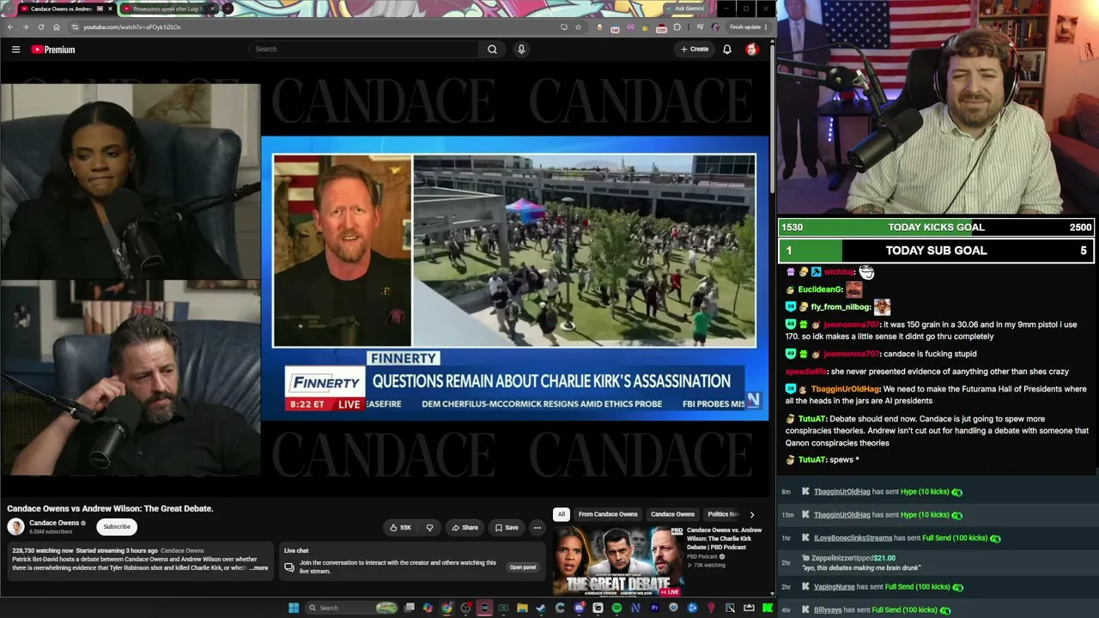
Task: Open a new browser tab
Action: (228, 9)
